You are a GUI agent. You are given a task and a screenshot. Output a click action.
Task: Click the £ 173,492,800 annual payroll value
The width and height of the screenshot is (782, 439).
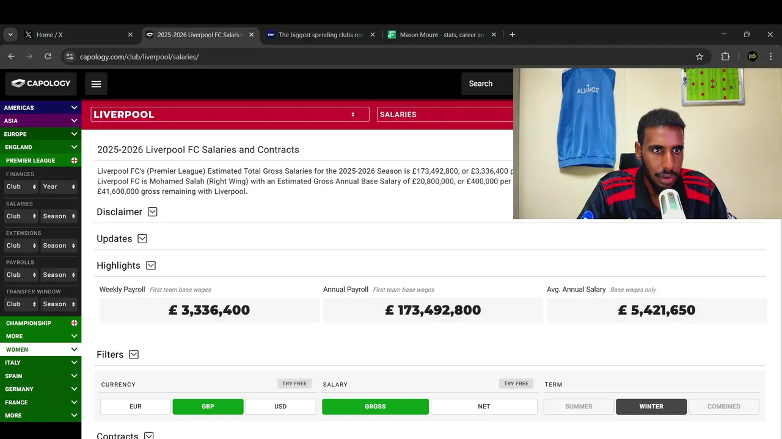pyautogui.click(x=433, y=310)
